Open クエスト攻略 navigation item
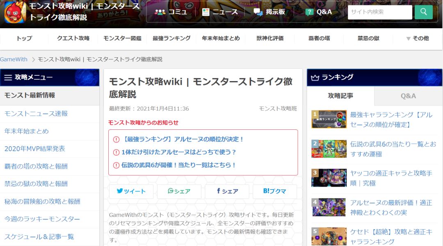443x246 pixels. [73, 38]
